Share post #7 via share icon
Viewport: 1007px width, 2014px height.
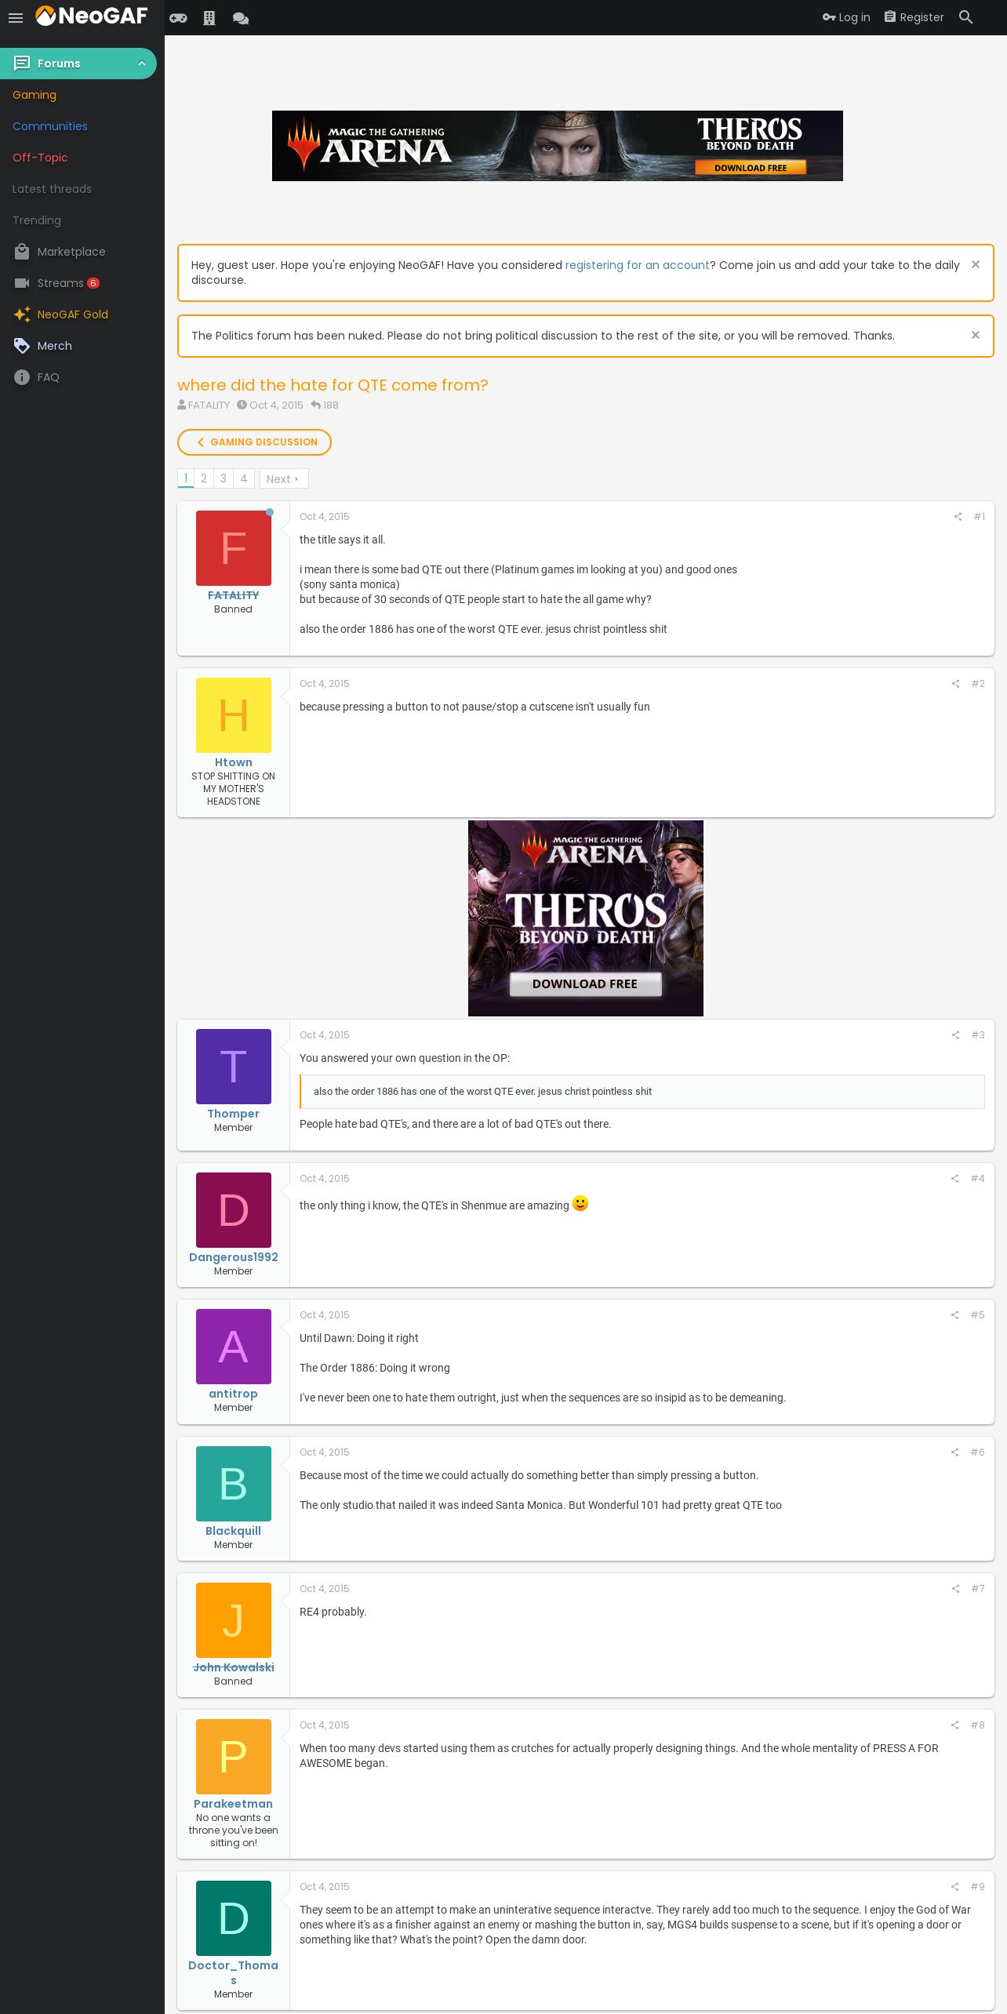(955, 1589)
